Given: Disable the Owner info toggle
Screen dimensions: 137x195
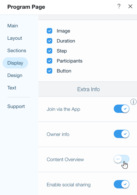Looking at the screenshot, I should coord(122,134).
